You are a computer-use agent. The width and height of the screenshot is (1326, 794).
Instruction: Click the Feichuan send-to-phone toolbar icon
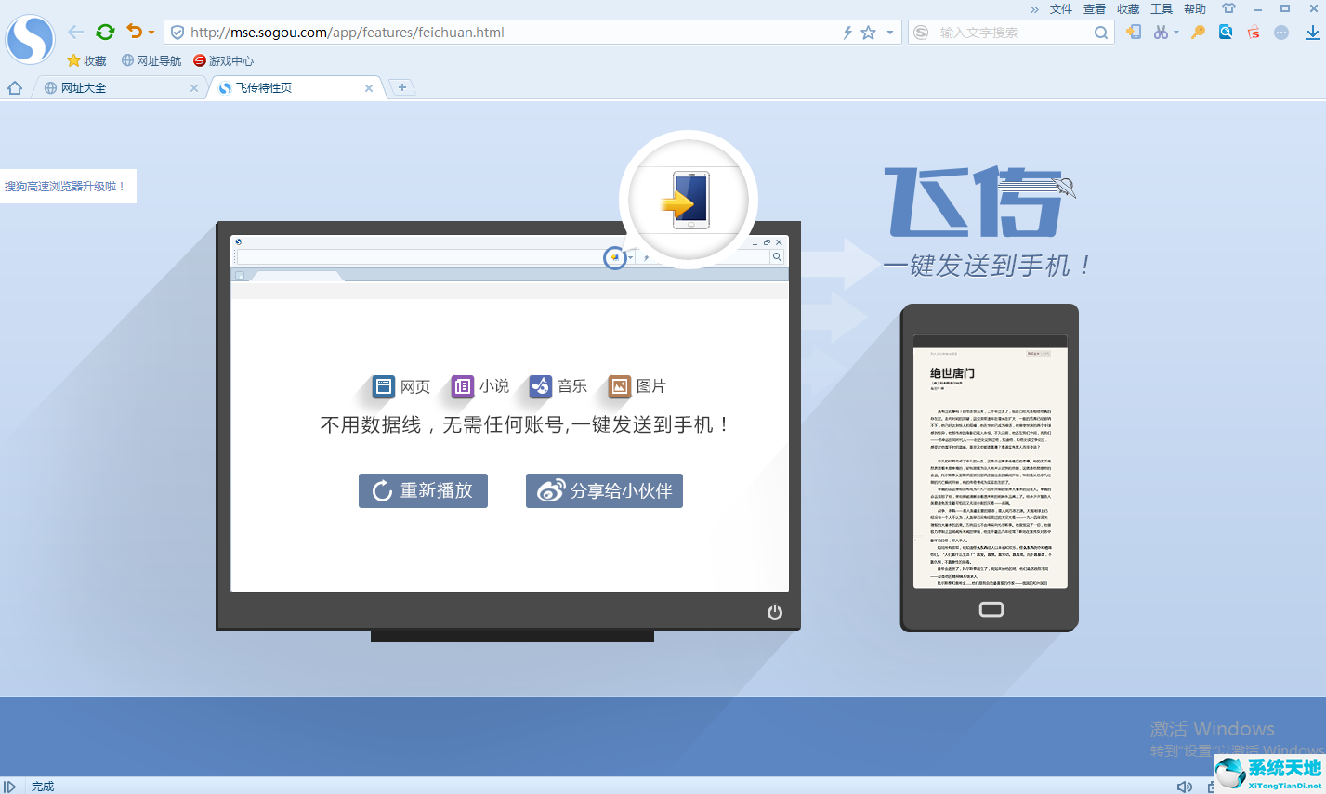click(x=1134, y=33)
